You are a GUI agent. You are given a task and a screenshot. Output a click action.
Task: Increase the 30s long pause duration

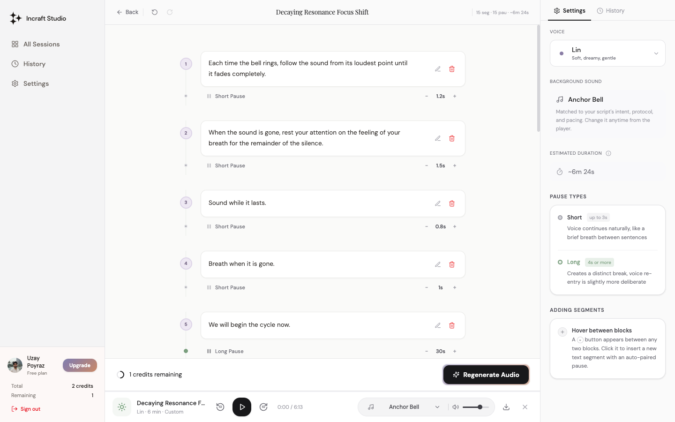coord(455,351)
